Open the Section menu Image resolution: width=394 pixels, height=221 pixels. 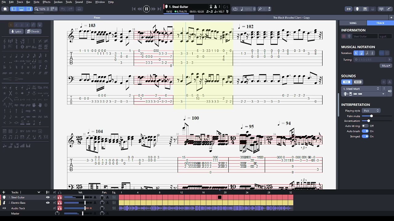click(58, 2)
